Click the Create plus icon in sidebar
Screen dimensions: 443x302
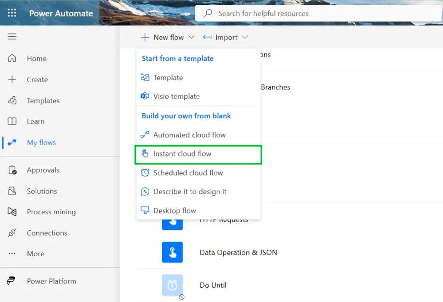12,79
